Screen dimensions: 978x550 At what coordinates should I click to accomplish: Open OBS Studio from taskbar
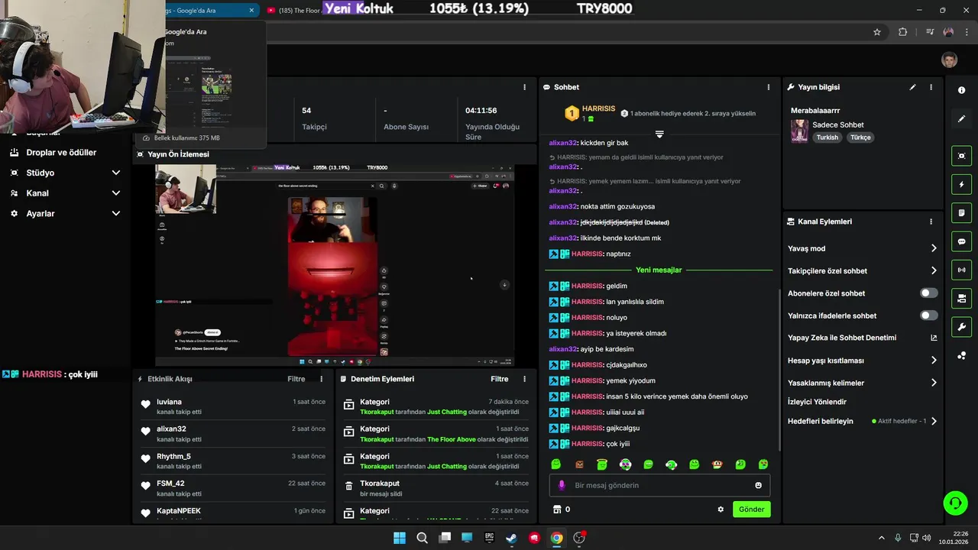pyautogui.click(x=579, y=538)
